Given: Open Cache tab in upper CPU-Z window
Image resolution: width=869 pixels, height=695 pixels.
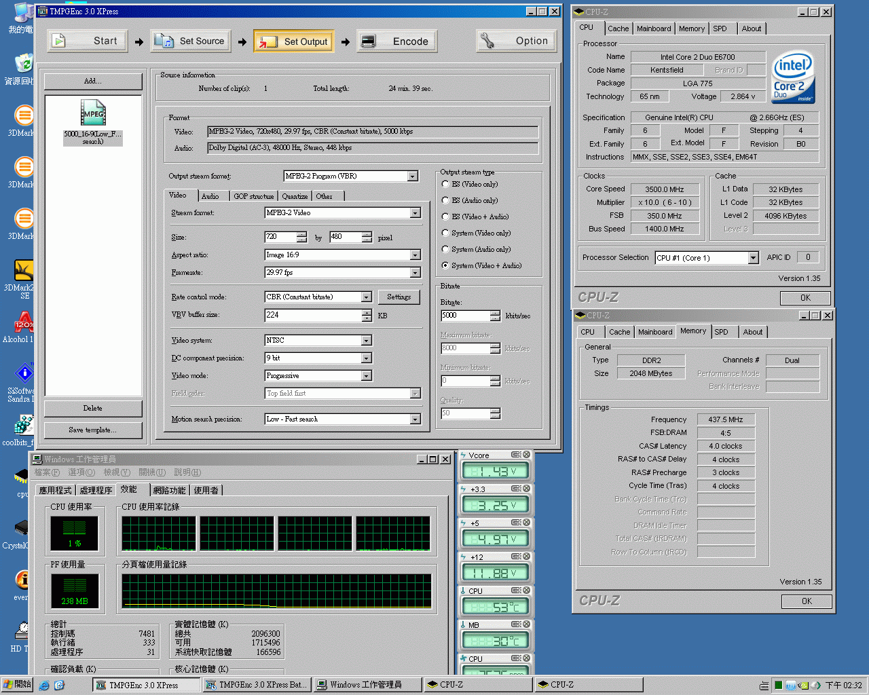Looking at the screenshot, I should click(x=618, y=29).
